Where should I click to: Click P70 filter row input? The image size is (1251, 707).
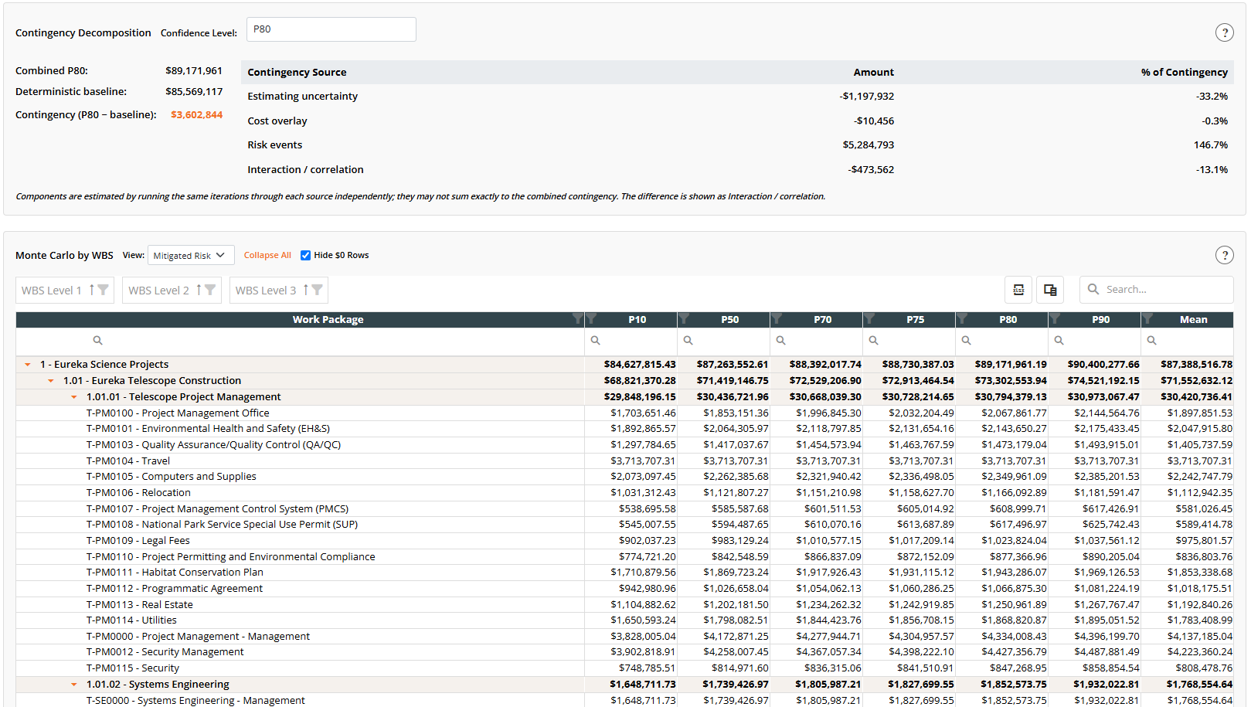pyautogui.click(x=816, y=341)
